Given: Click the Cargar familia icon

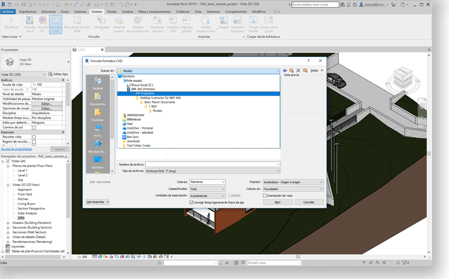Looking at the screenshot, I should pos(253,24).
